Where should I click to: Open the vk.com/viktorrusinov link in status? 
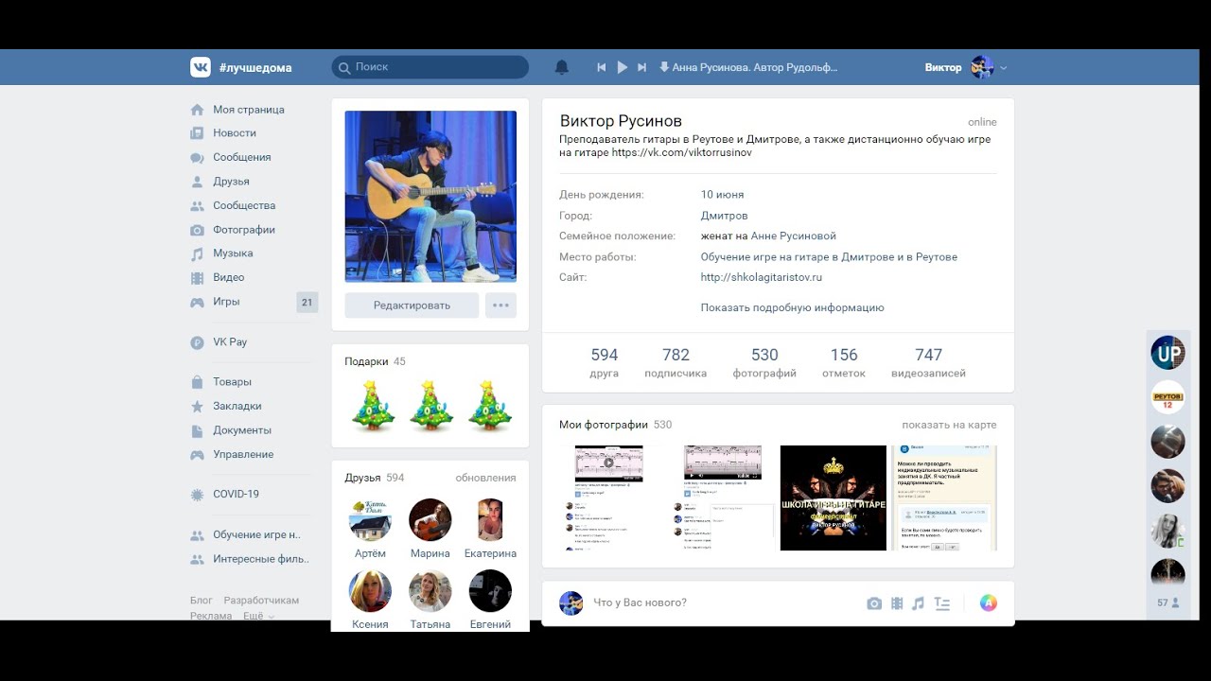[681, 152]
